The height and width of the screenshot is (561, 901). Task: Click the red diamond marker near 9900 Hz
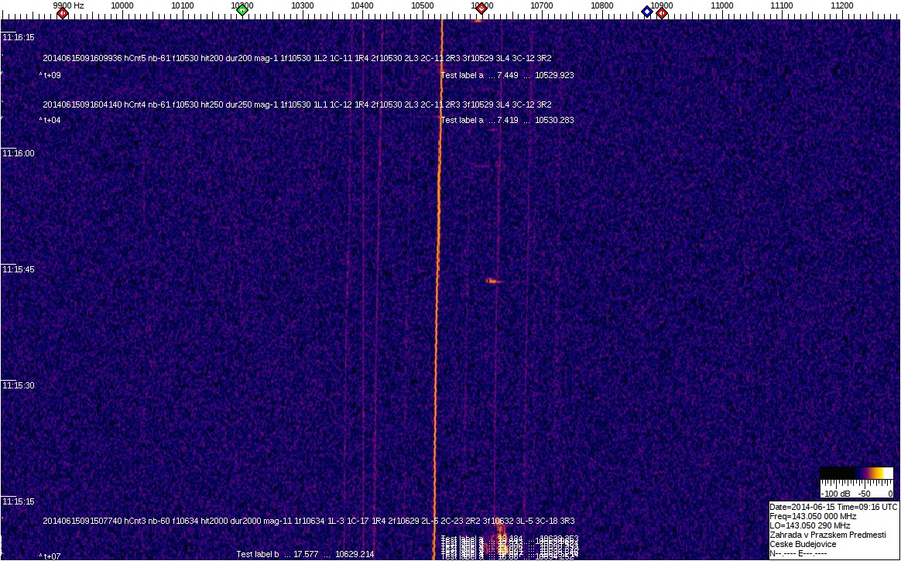[63, 12]
